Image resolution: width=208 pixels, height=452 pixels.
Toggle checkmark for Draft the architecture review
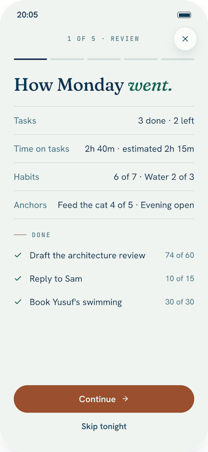point(18,255)
